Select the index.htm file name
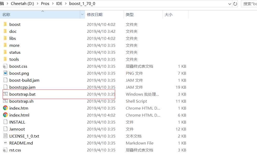This screenshot has width=257, height=160. pos(19,108)
